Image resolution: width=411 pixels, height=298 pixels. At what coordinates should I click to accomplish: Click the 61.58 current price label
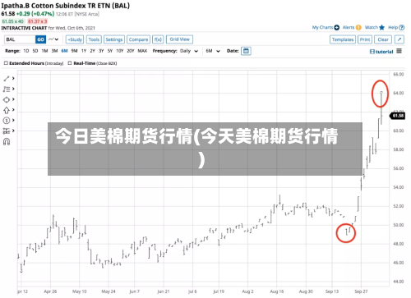click(x=398, y=116)
